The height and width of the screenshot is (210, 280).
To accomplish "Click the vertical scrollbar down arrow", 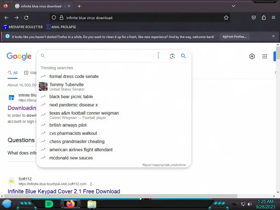I will coord(278,192).
